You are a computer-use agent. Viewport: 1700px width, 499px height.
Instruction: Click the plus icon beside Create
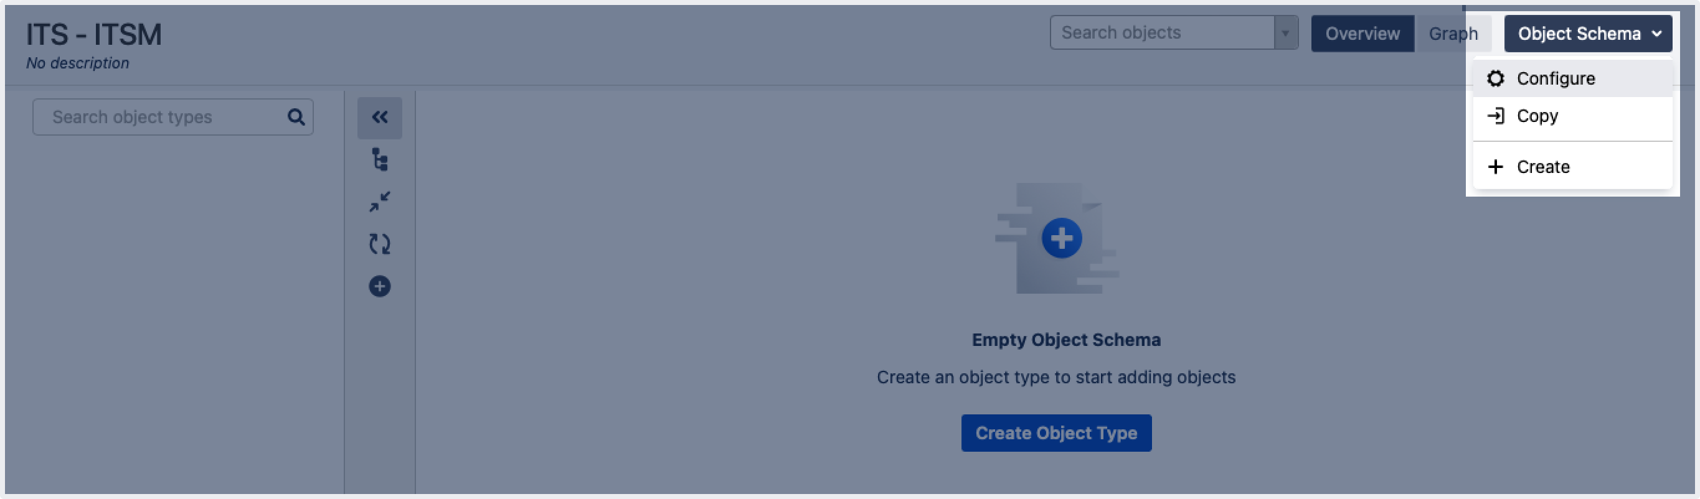pyautogui.click(x=1495, y=167)
